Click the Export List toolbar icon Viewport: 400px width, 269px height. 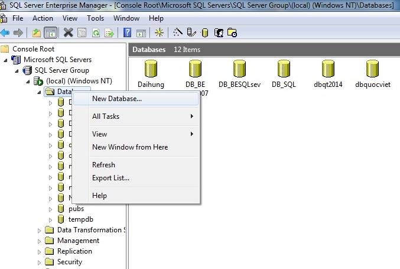(109, 33)
